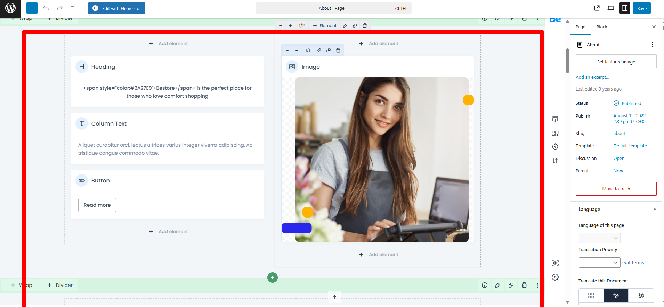The height and width of the screenshot is (307, 664).
Task: Open the Translation Priority dropdown
Action: pos(599,263)
